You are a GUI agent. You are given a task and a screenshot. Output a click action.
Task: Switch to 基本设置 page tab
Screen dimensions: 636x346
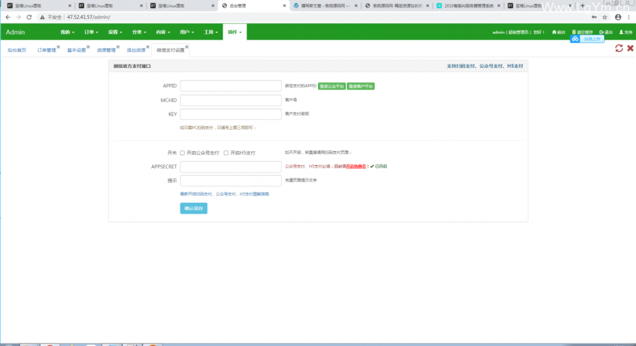click(x=76, y=50)
